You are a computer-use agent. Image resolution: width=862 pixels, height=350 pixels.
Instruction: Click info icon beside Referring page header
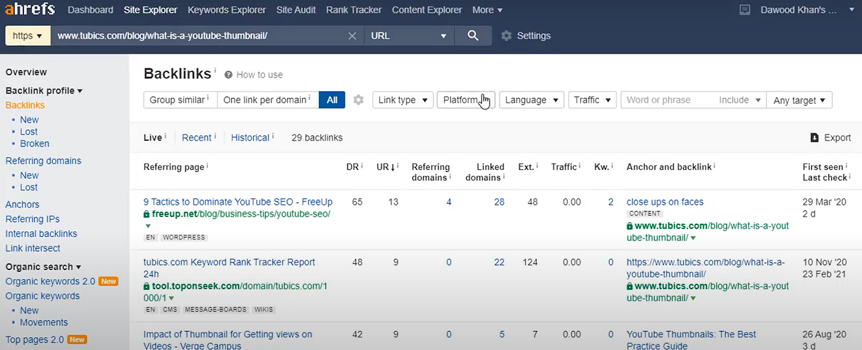tap(207, 166)
